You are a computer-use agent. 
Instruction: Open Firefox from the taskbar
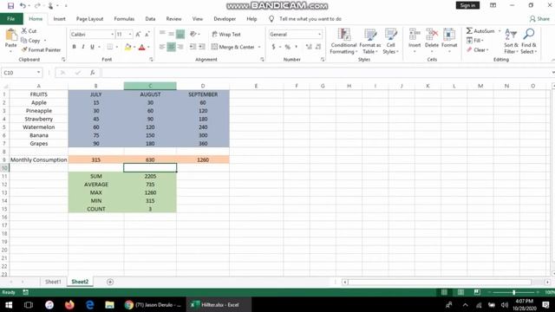pyautogui.click(x=69, y=304)
